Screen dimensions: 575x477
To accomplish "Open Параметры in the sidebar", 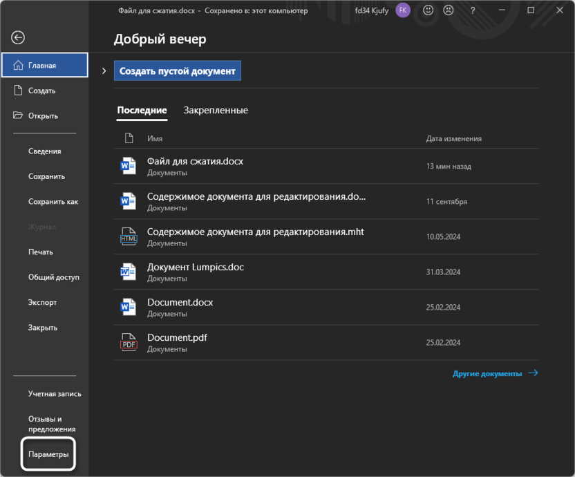I will coord(48,455).
